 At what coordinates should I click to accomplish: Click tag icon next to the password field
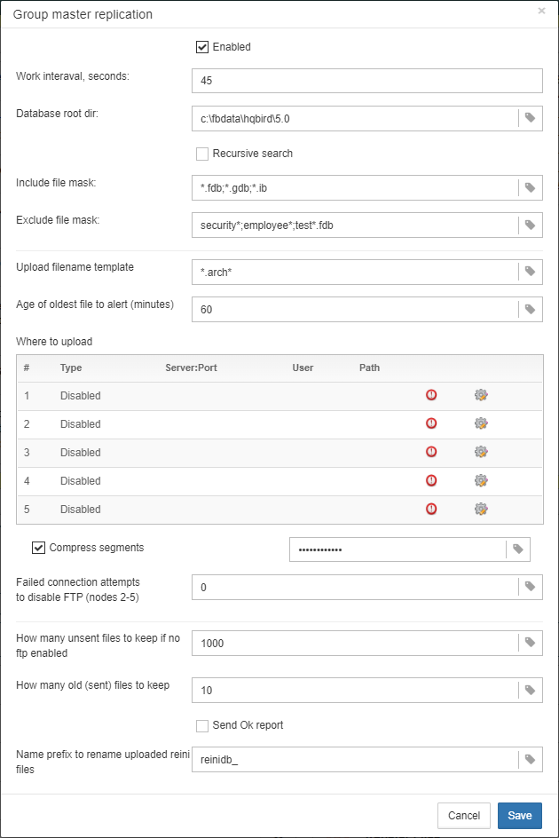pos(518,549)
